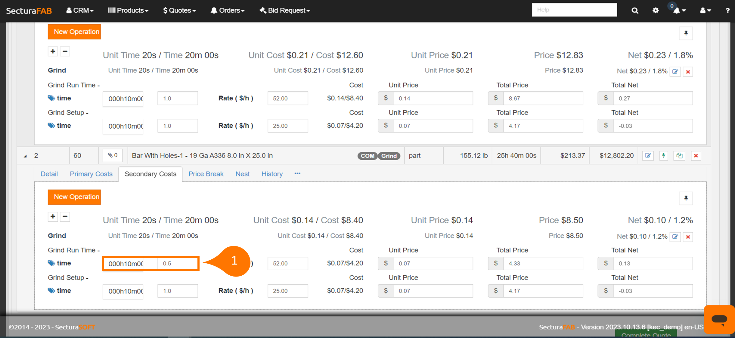
Task: Open the Quotes dropdown menu
Action: 179,11
